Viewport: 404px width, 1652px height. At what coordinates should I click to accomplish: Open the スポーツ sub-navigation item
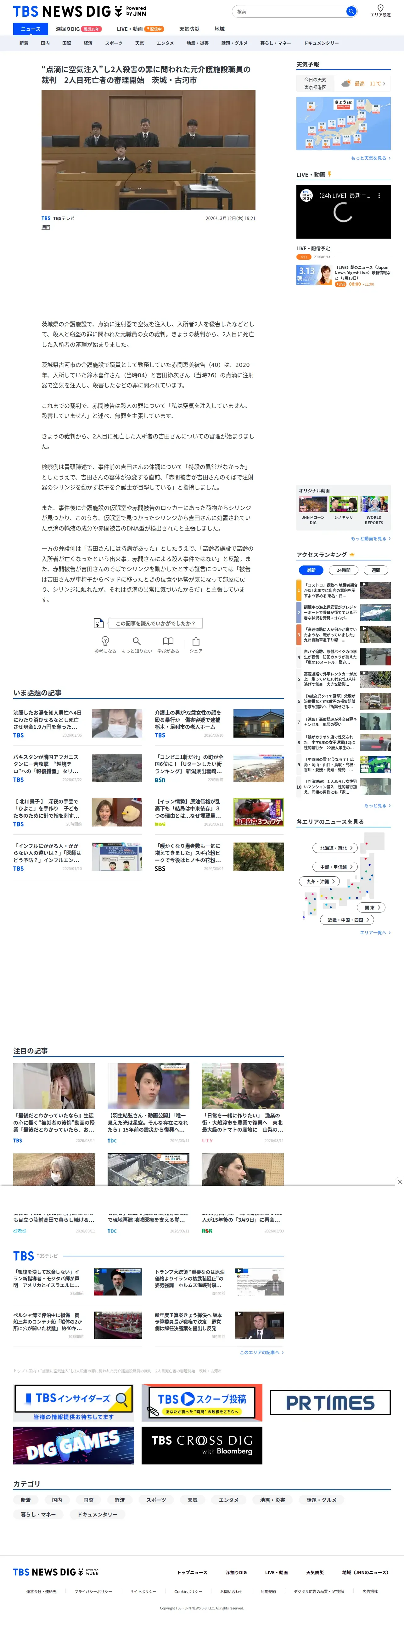point(114,43)
